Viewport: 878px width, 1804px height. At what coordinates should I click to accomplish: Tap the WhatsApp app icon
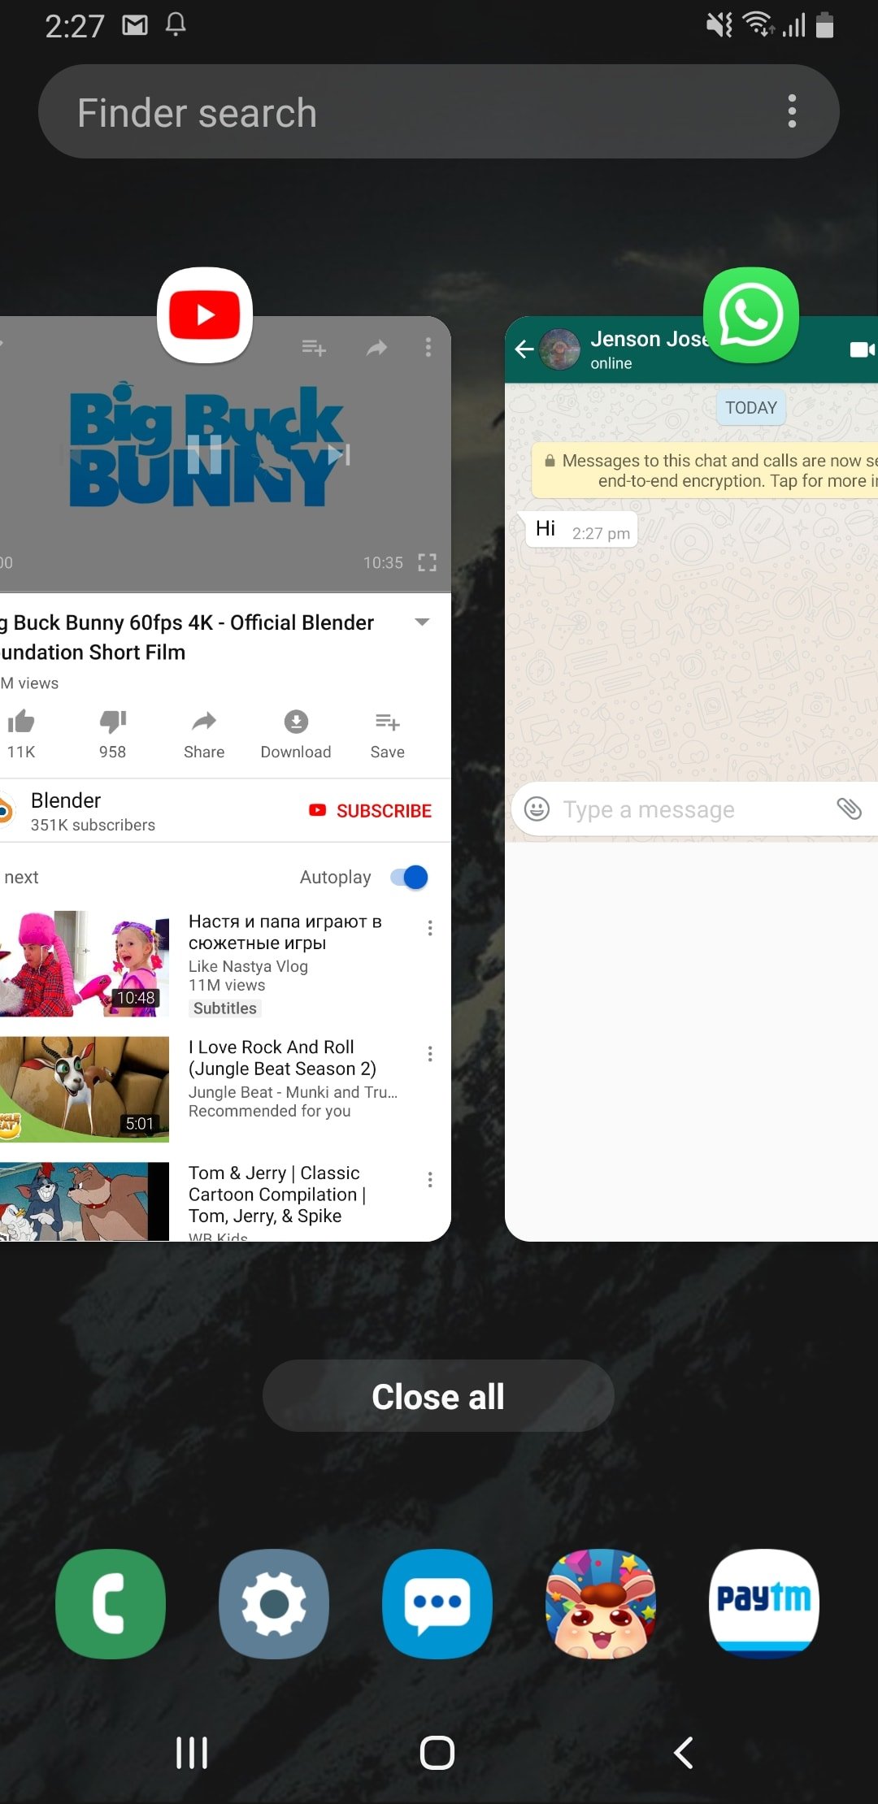[750, 315]
